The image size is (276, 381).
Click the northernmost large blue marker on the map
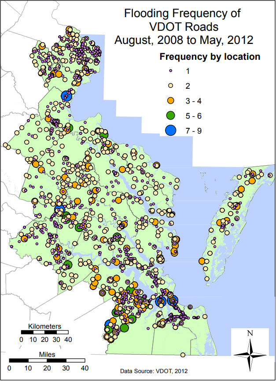coord(66,96)
